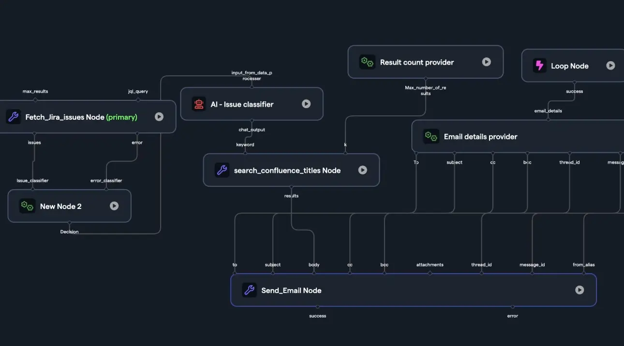Run the AI - Issue classifier node

click(x=306, y=104)
